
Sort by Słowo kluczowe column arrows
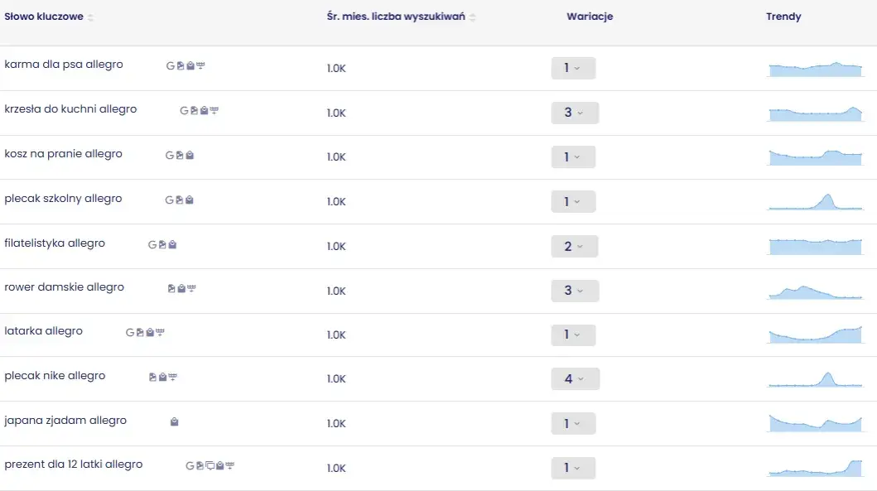[90, 17]
